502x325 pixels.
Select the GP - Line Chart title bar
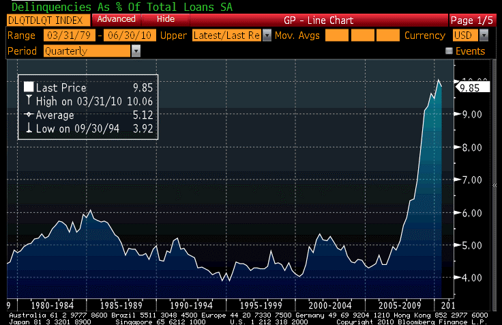pos(319,20)
